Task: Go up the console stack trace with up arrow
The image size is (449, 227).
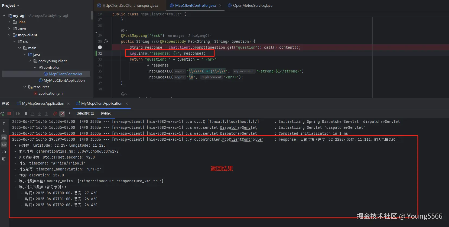Action: tap(4, 123)
